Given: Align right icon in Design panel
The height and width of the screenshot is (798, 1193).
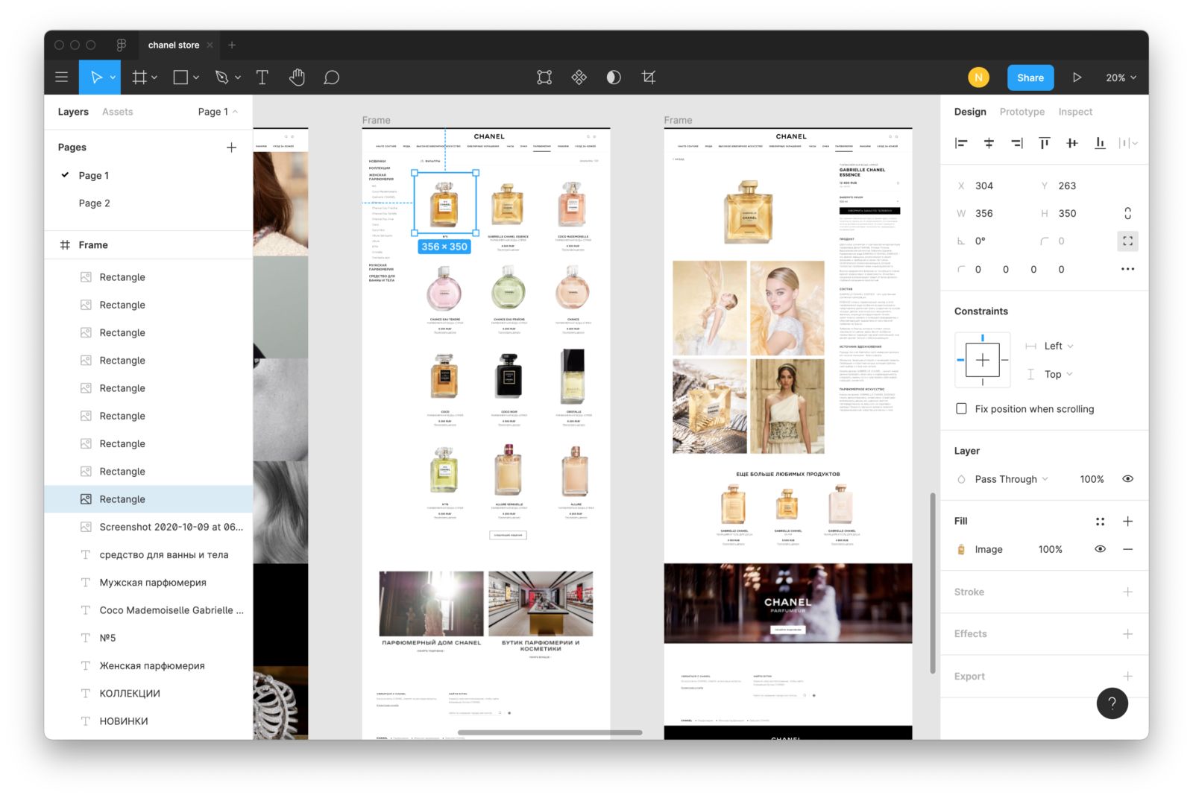Looking at the screenshot, I should click(x=1016, y=143).
